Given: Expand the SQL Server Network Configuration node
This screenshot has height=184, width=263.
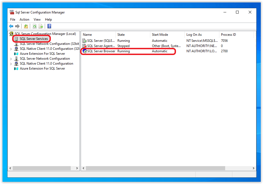Looking at the screenshot, I should pos(11,59).
